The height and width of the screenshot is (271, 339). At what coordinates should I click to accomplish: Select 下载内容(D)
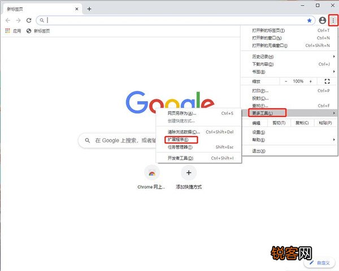pyautogui.click(x=289, y=64)
